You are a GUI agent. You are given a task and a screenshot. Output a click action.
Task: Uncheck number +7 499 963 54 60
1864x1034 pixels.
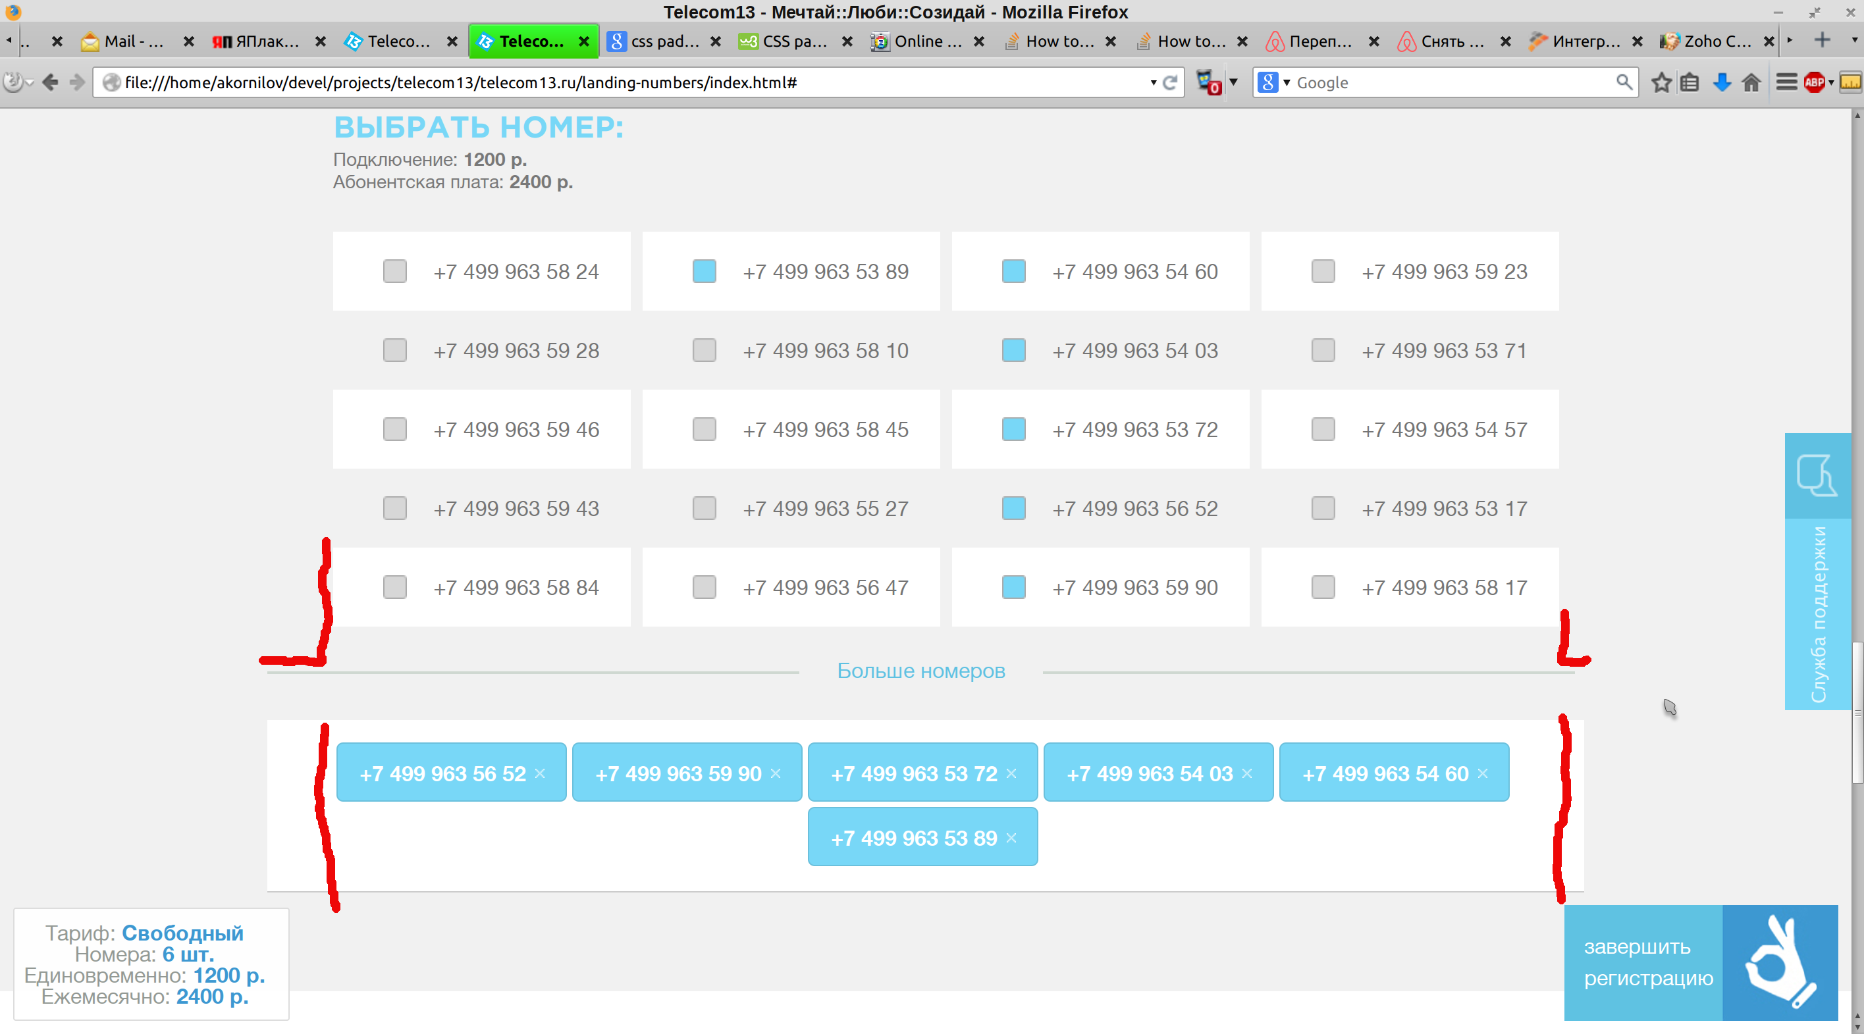(x=1014, y=271)
